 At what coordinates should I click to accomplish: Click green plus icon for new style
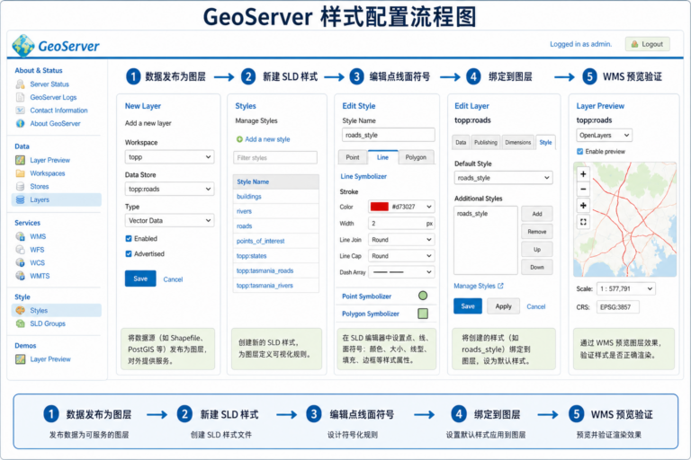point(239,139)
